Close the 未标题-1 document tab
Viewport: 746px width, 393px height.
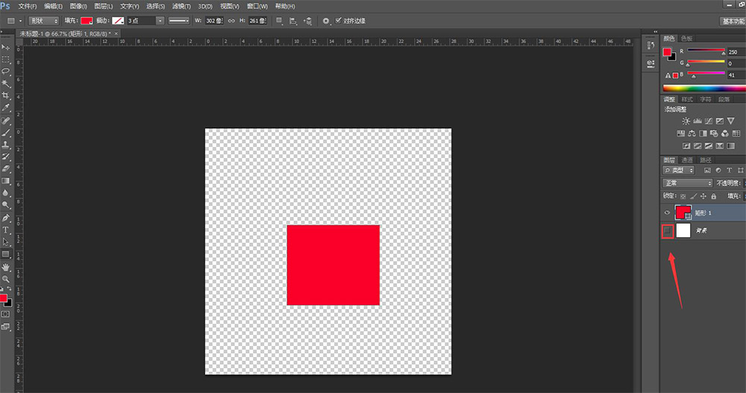(x=117, y=34)
